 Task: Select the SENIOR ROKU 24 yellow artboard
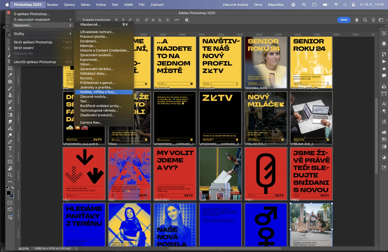311,62
